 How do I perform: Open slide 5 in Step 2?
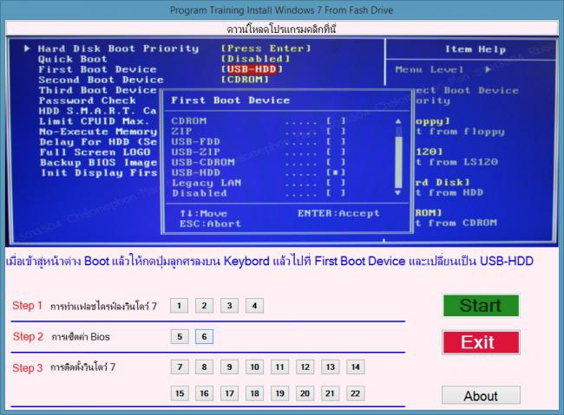[x=180, y=337]
